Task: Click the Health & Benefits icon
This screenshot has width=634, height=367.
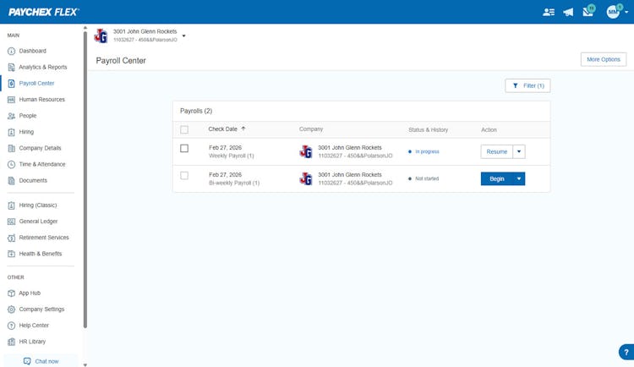Action: 11,254
